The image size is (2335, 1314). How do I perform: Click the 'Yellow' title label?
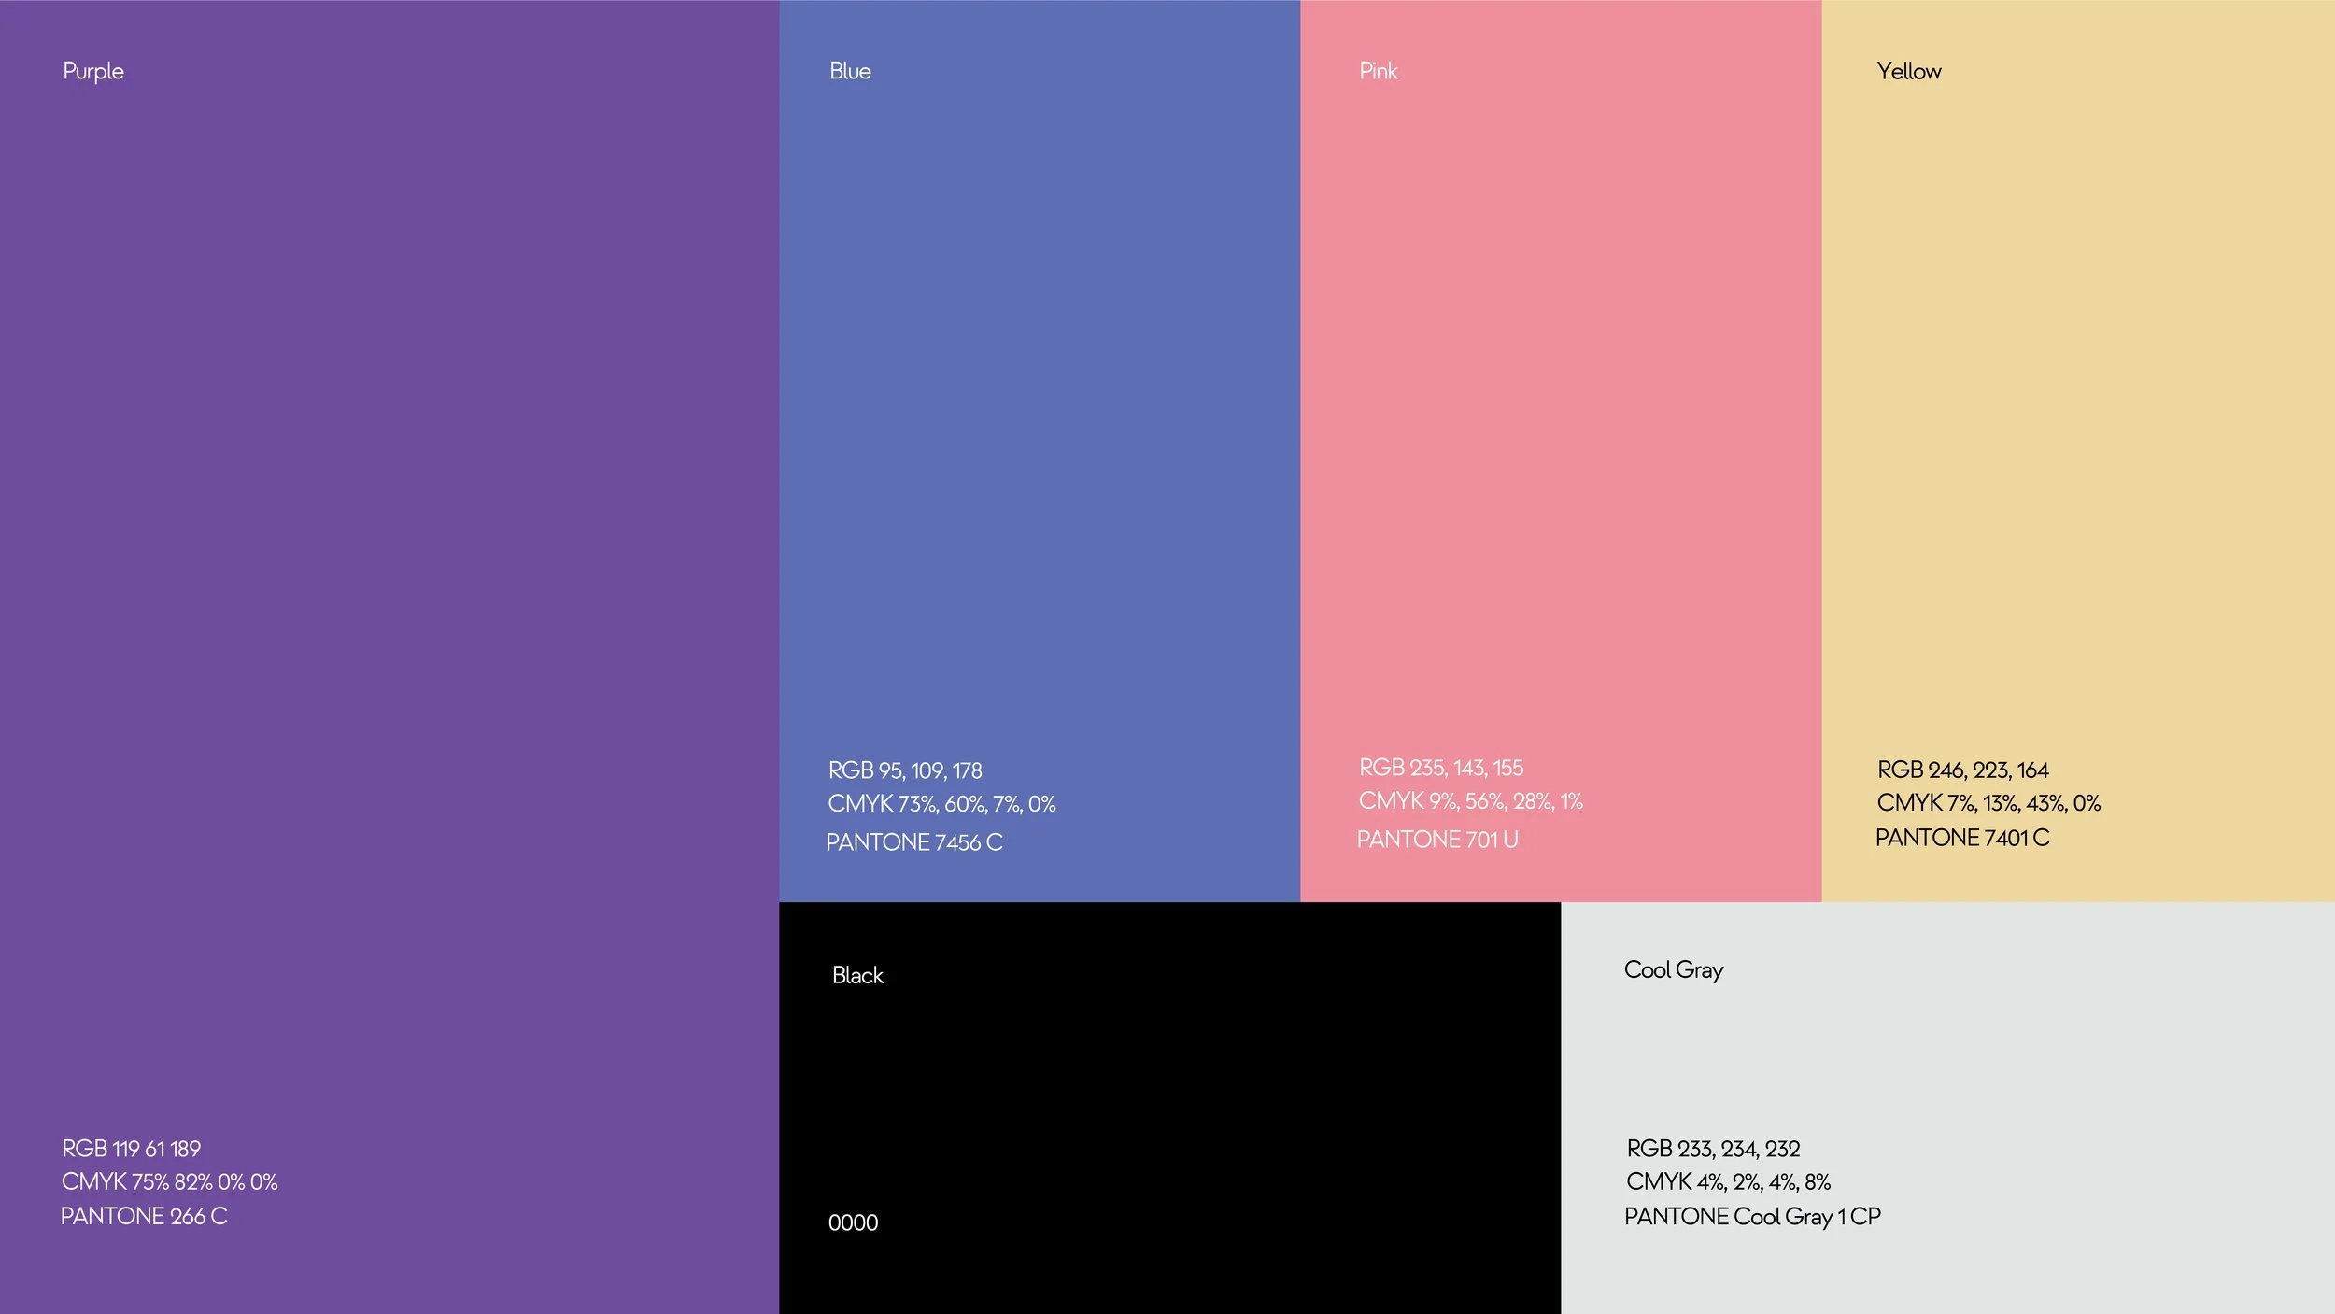pos(1909,72)
